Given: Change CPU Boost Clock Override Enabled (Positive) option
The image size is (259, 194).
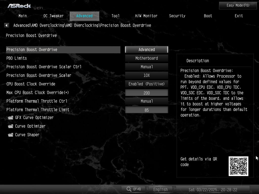Looking at the screenshot, I should click(146, 84).
